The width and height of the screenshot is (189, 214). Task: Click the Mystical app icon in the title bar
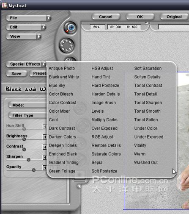pyautogui.click(x=4, y=6)
